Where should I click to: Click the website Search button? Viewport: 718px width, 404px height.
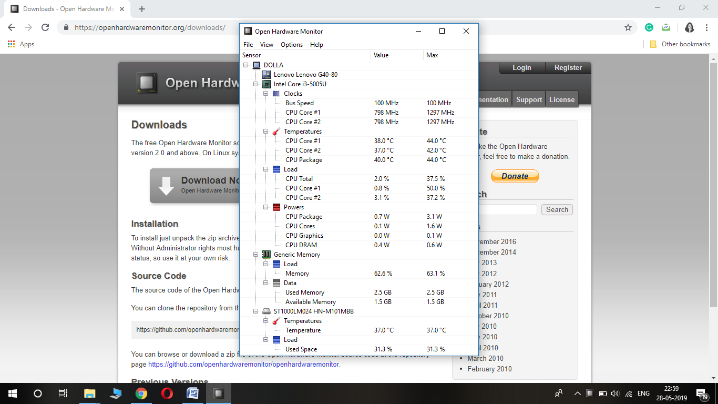pyautogui.click(x=557, y=209)
